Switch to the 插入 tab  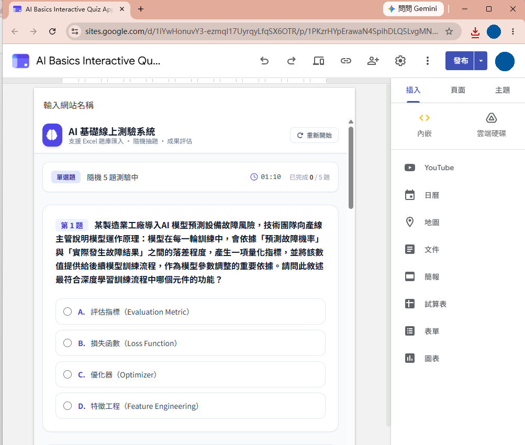pos(413,90)
